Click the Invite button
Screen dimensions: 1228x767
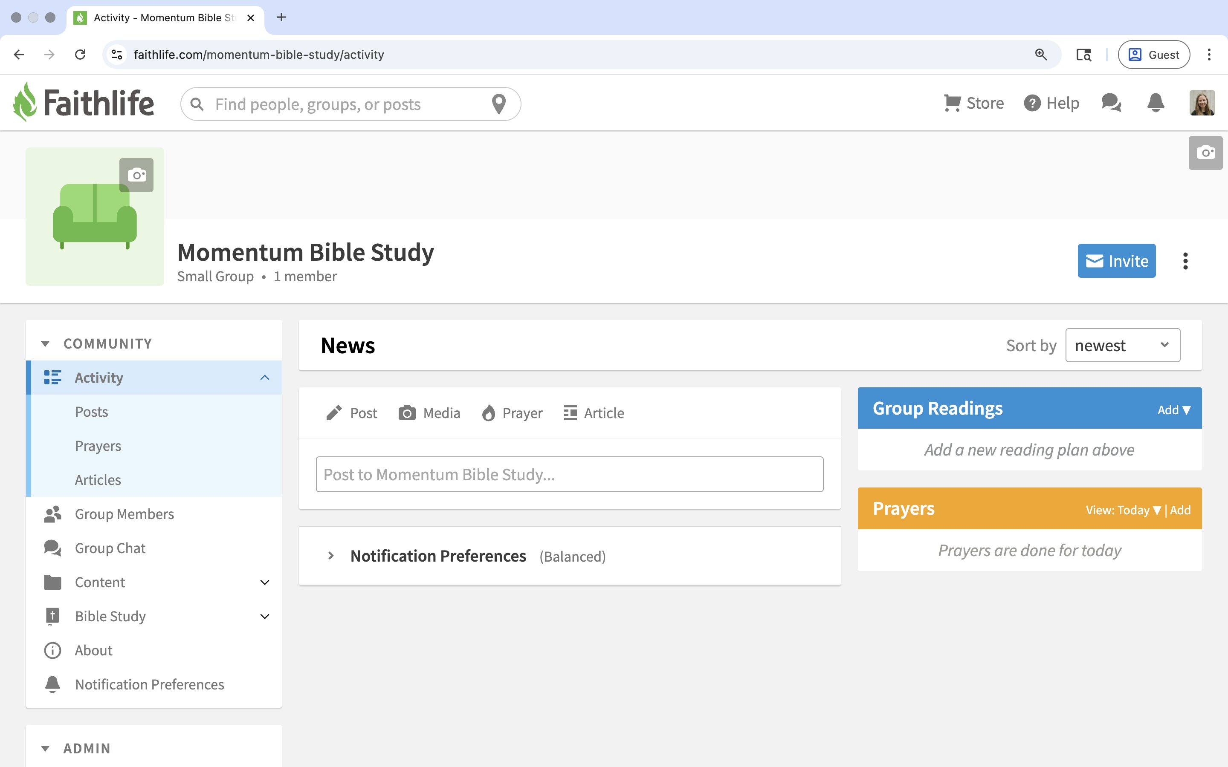click(1116, 261)
